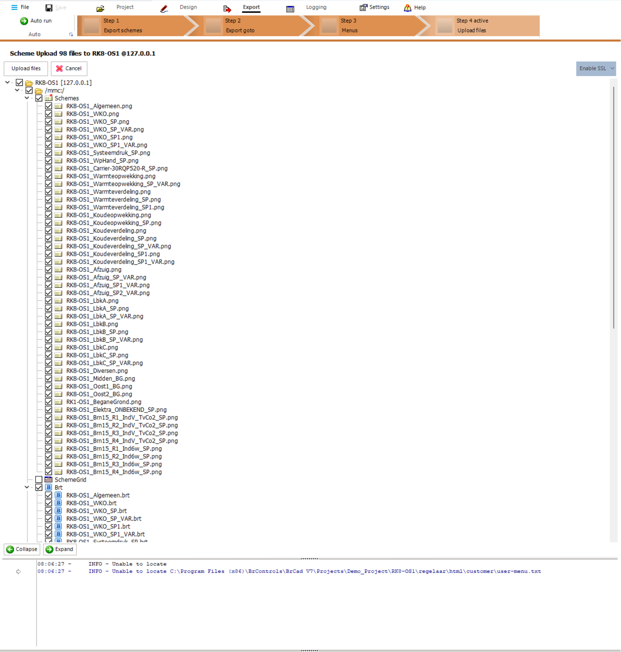Click the red X icon on Cancel

[x=59, y=68]
